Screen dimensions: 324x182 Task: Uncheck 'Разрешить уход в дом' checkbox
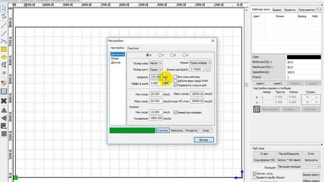pos(175,85)
